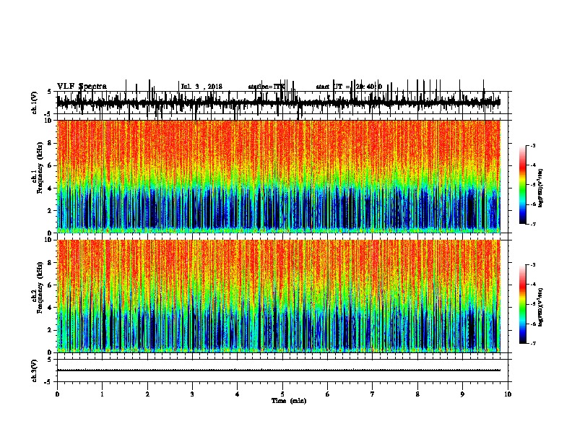Image resolution: width=572 pixels, height=442 pixels.
Task: Click the time axis tick label "0"
Action: click(x=57, y=394)
